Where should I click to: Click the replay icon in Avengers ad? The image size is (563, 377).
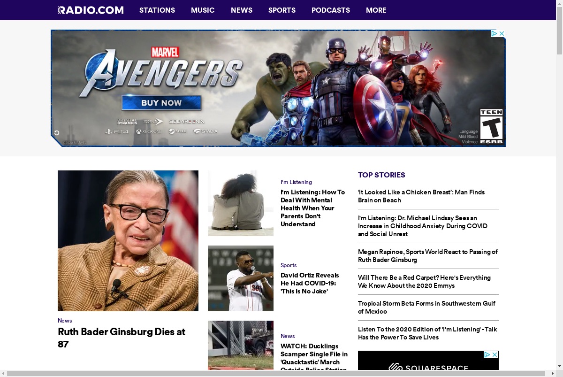[57, 133]
